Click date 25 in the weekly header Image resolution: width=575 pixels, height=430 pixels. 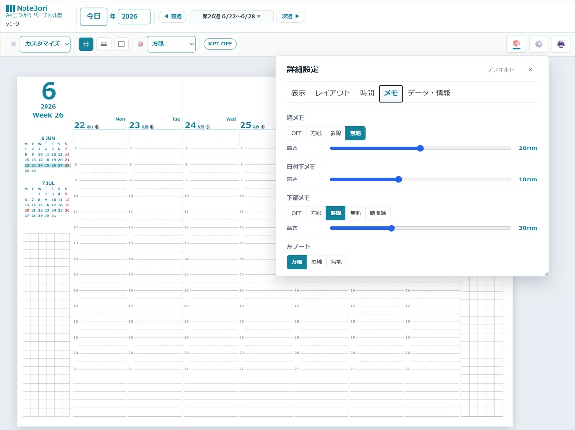(x=245, y=125)
